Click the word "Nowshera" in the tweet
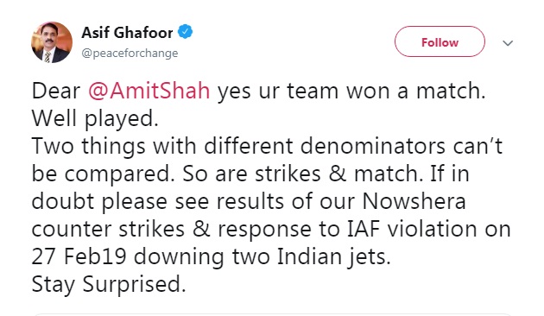Screen dimensions: 544x316 click(x=414, y=201)
